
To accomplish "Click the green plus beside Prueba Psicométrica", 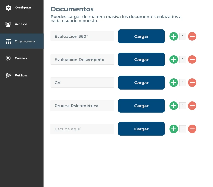I will click(x=174, y=106).
